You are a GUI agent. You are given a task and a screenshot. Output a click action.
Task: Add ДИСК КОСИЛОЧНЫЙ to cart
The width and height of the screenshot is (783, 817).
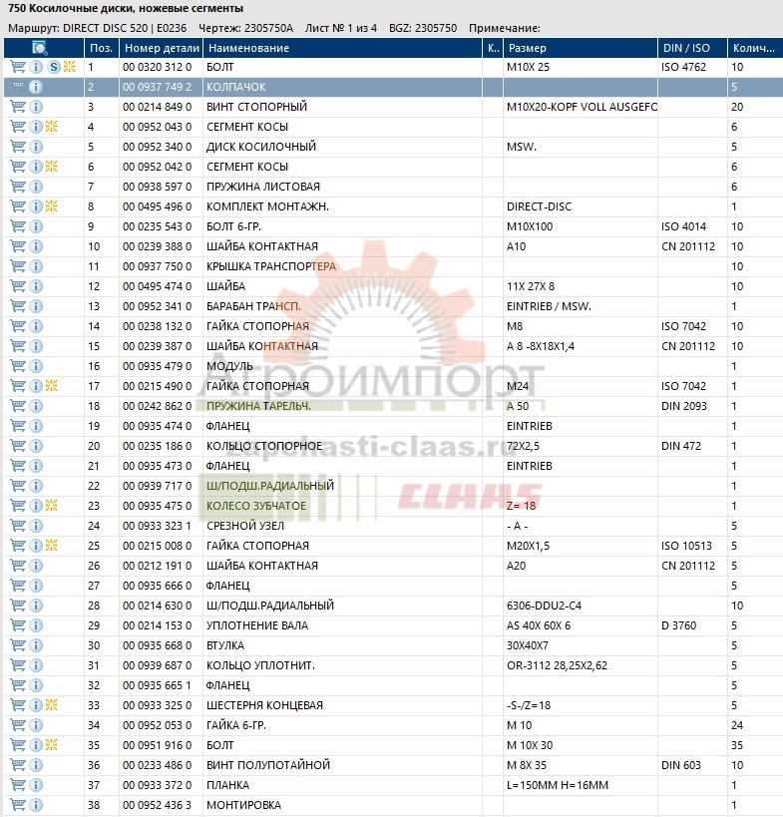click(x=18, y=147)
